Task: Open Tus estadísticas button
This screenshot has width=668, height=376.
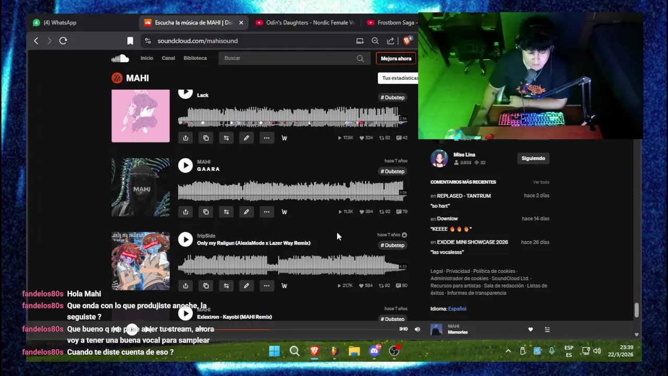Action: click(398, 78)
